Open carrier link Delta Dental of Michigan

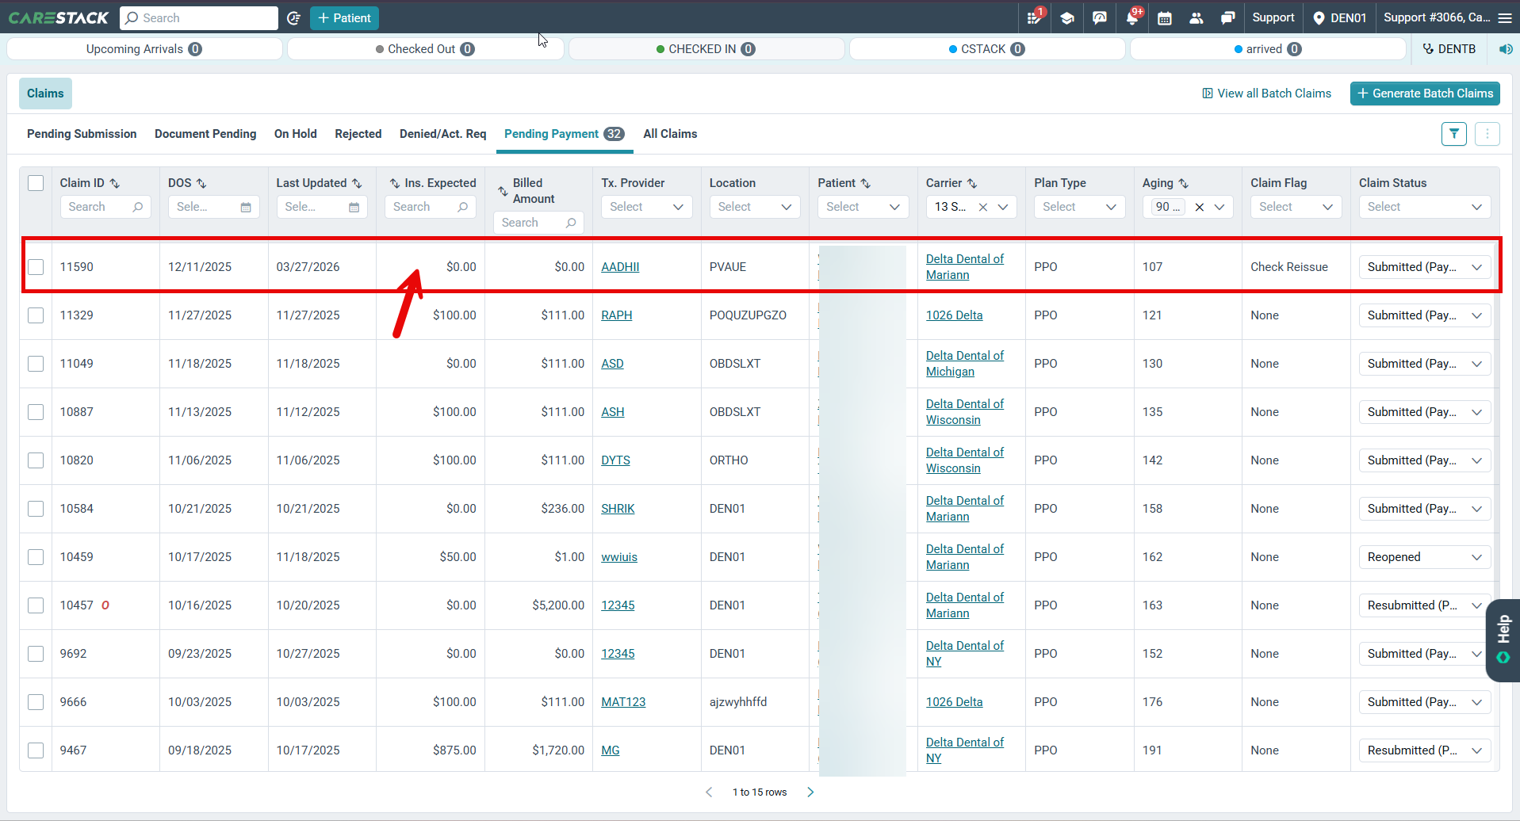coord(965,364)
